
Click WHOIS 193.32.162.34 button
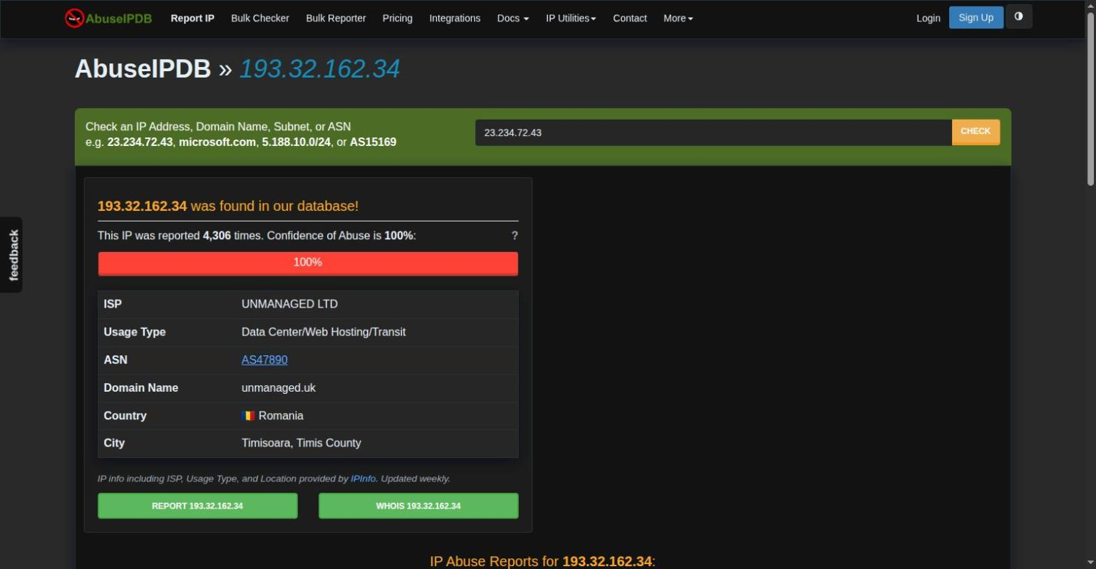coord(418,506)
